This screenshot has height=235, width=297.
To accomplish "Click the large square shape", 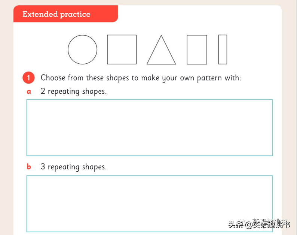I will 122,49.
